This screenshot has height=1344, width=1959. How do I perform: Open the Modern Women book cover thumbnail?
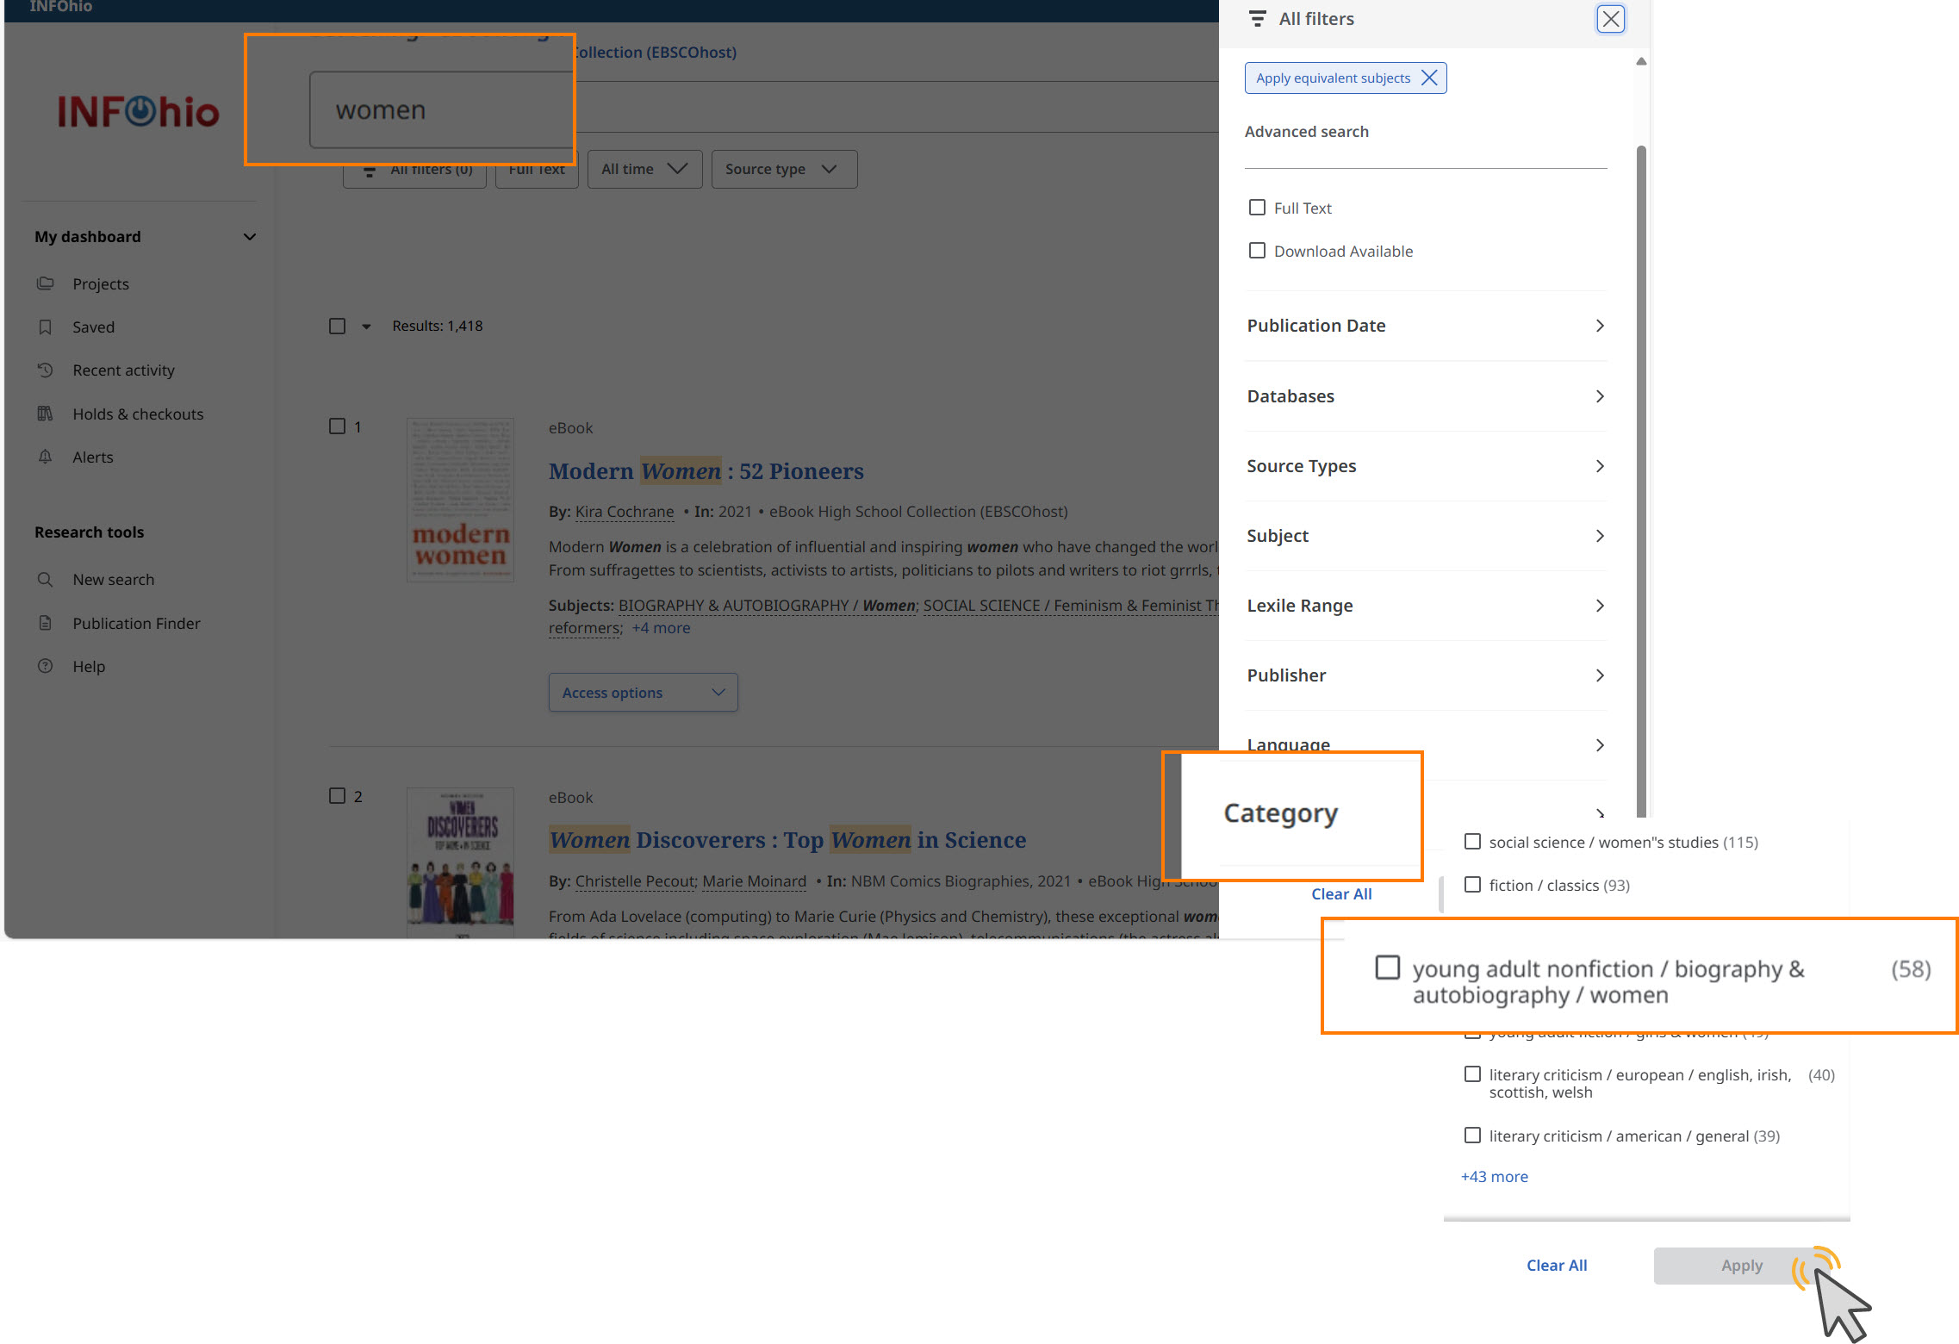coord(460,500)
